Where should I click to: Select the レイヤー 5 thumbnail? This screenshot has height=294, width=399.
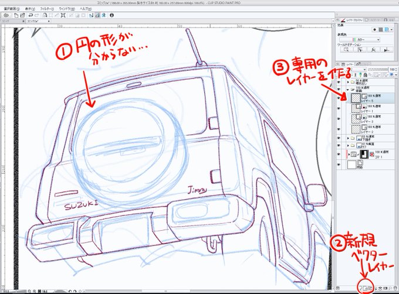click(x=356, y=98)
